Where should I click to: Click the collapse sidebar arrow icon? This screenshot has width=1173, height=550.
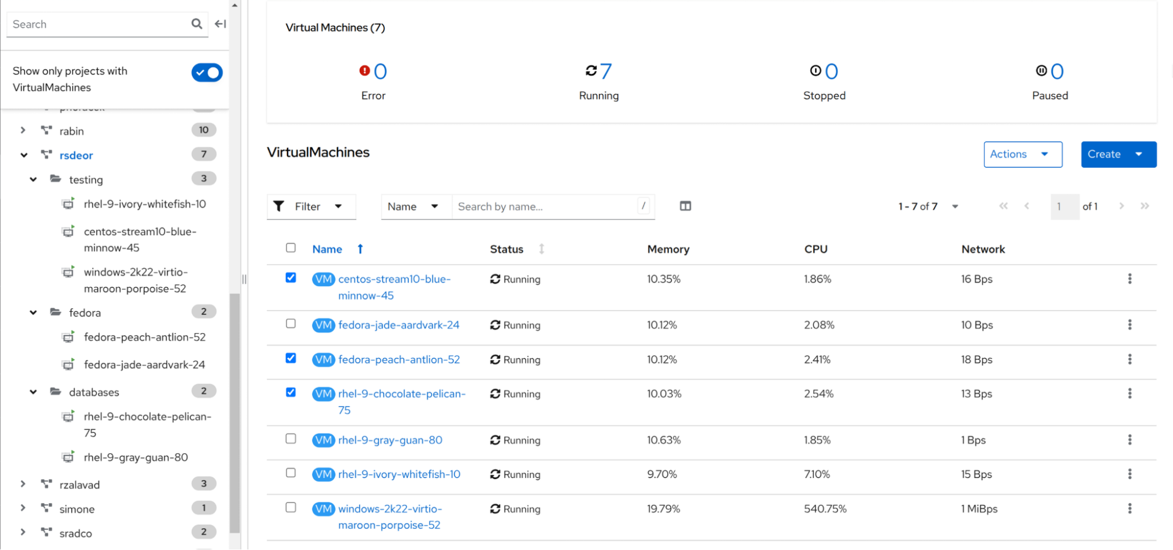[220, 24]
